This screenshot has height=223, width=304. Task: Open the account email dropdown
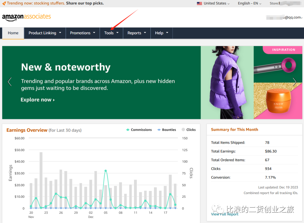(x=284, y=17)
